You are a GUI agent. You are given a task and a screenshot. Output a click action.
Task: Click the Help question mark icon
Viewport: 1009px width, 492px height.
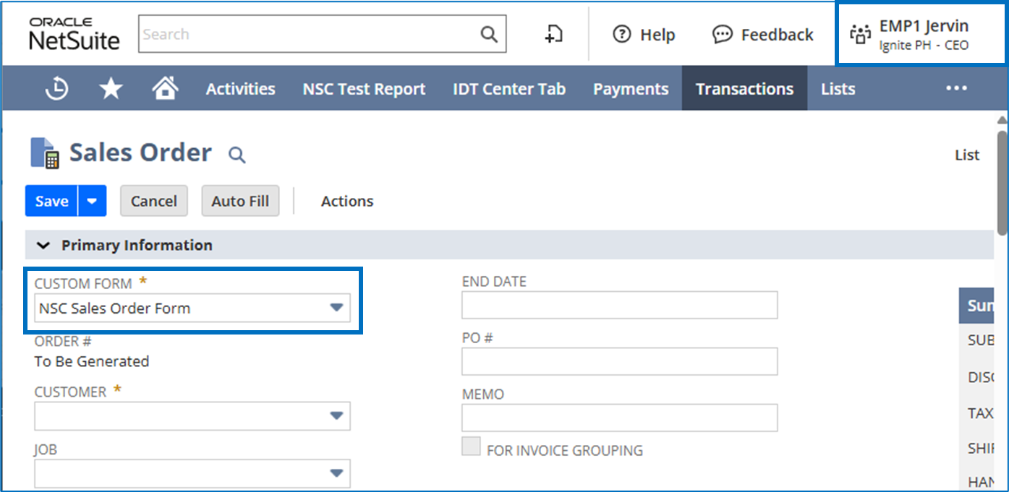(621, 34)
